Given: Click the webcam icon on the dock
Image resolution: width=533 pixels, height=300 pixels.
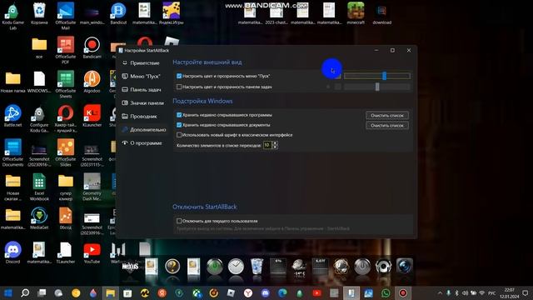Looking at the screenshot, I should 404,267.
